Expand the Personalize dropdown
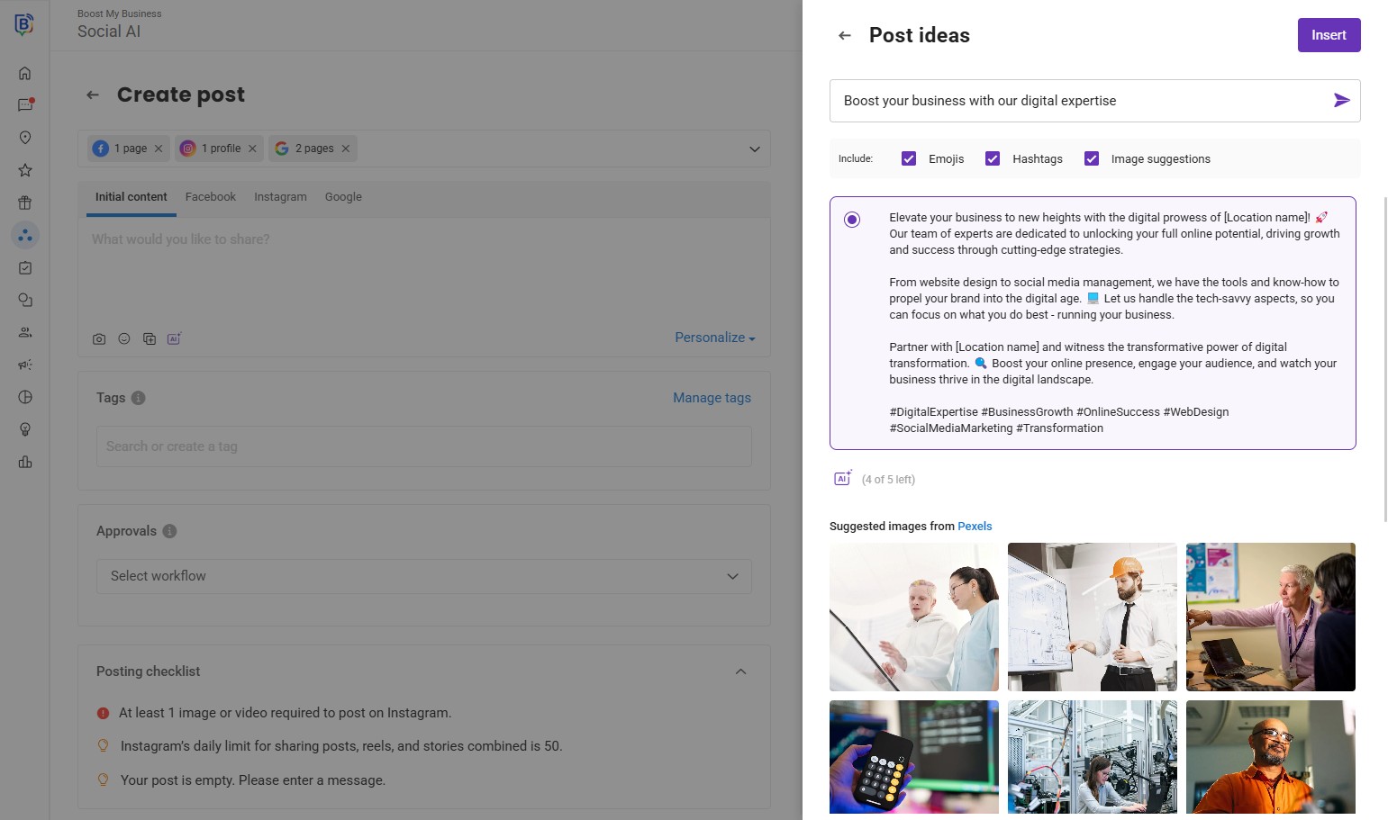The image size is (1388, 820). 714,338
